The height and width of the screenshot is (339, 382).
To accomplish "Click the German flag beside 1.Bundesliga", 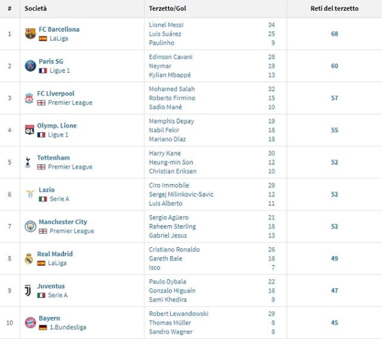I will click(x=43, y=328).
